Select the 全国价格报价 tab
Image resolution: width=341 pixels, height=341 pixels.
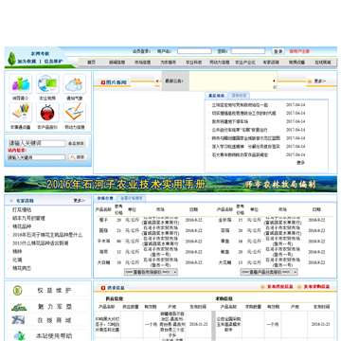(132, 198)
